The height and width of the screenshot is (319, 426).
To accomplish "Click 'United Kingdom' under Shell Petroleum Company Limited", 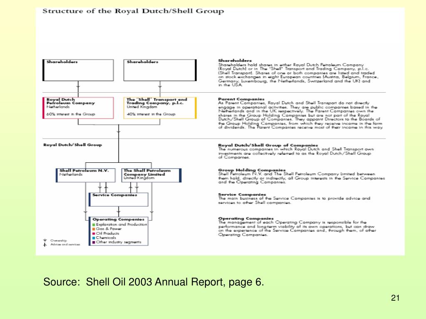I will (139, 178).
